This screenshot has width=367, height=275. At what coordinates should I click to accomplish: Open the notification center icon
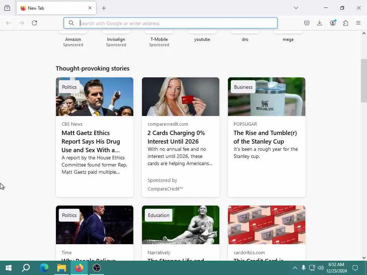click(x=355, y=268)
